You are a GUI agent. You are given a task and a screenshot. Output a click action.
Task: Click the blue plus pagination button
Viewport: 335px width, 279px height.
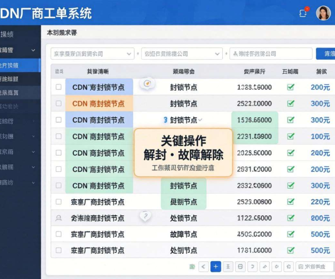(x=216, y=266)
